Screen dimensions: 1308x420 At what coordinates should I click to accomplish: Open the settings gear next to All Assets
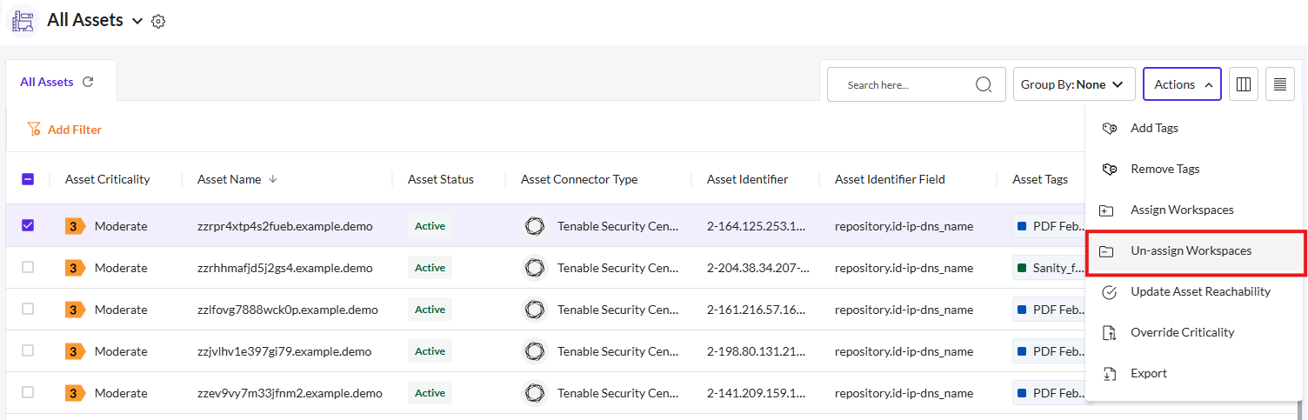pyautogui.click(x=158, y=22)
